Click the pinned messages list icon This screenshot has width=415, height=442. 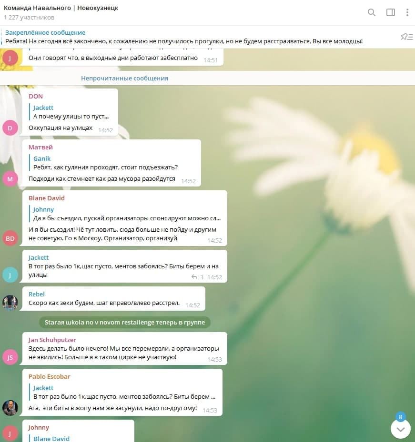pyautogui.click(x=406, y=36)
